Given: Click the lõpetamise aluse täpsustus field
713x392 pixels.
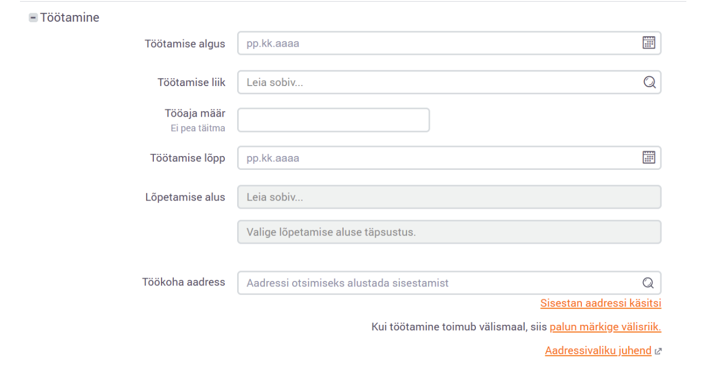Looking at the screenshot, I should (x=449, y=232).
